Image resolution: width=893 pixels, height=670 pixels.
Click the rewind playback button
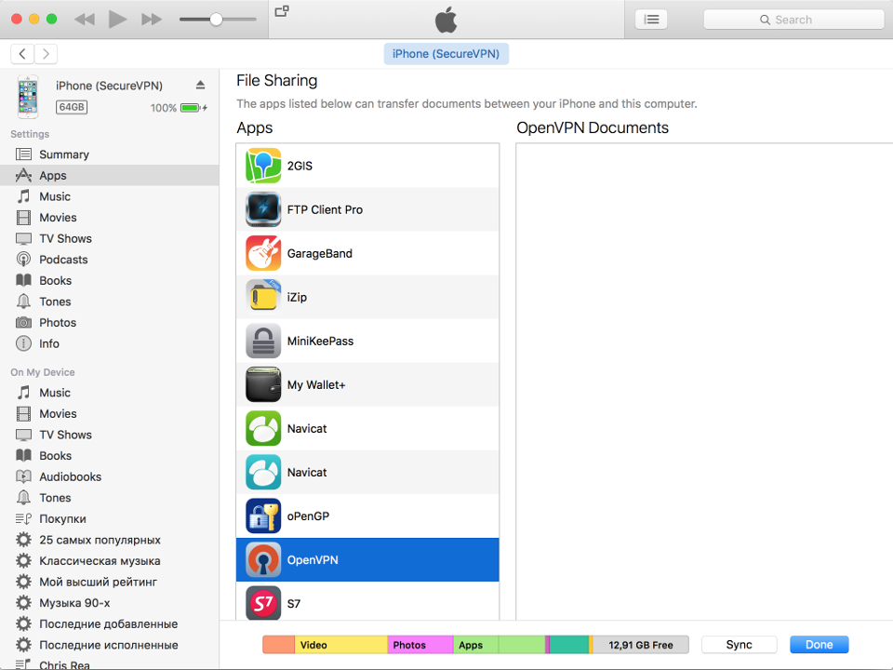coord(85,20)
